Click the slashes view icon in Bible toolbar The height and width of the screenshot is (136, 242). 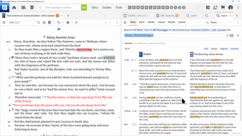(76, 23)
